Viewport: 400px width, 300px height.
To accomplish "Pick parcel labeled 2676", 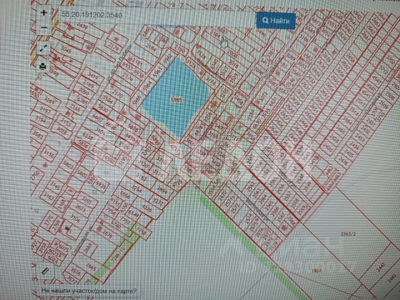I will click(107, 233).
